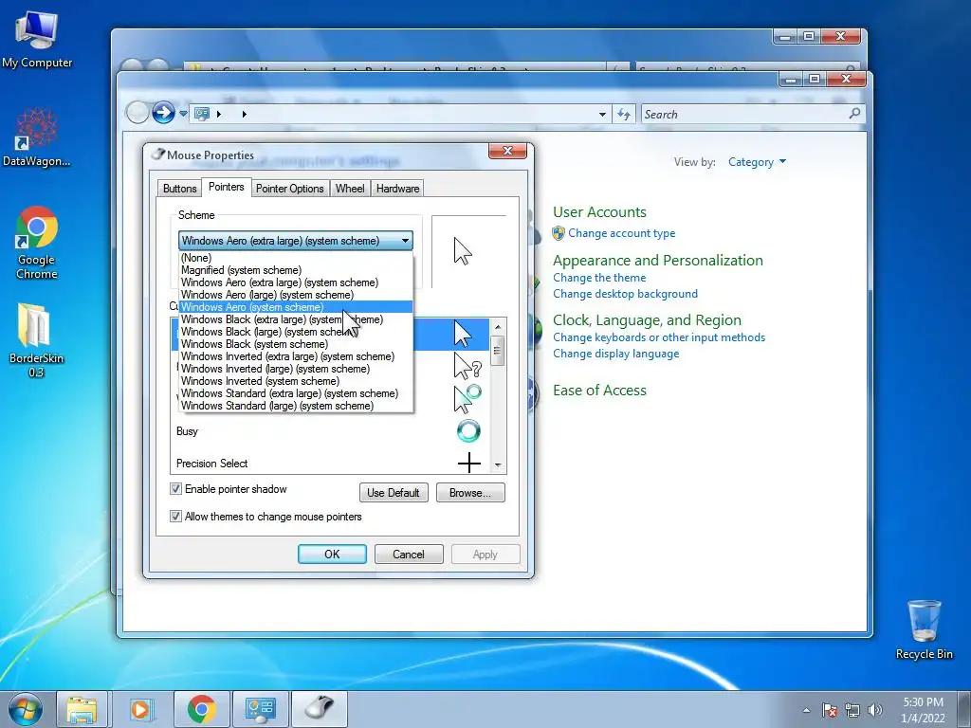Open the Windows Start menu orb
The width and height of the screenshot is (971, 728).
[x=26, y=709]
